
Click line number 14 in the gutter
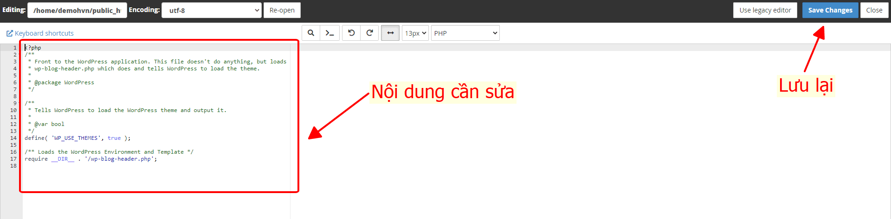(13, 138)
